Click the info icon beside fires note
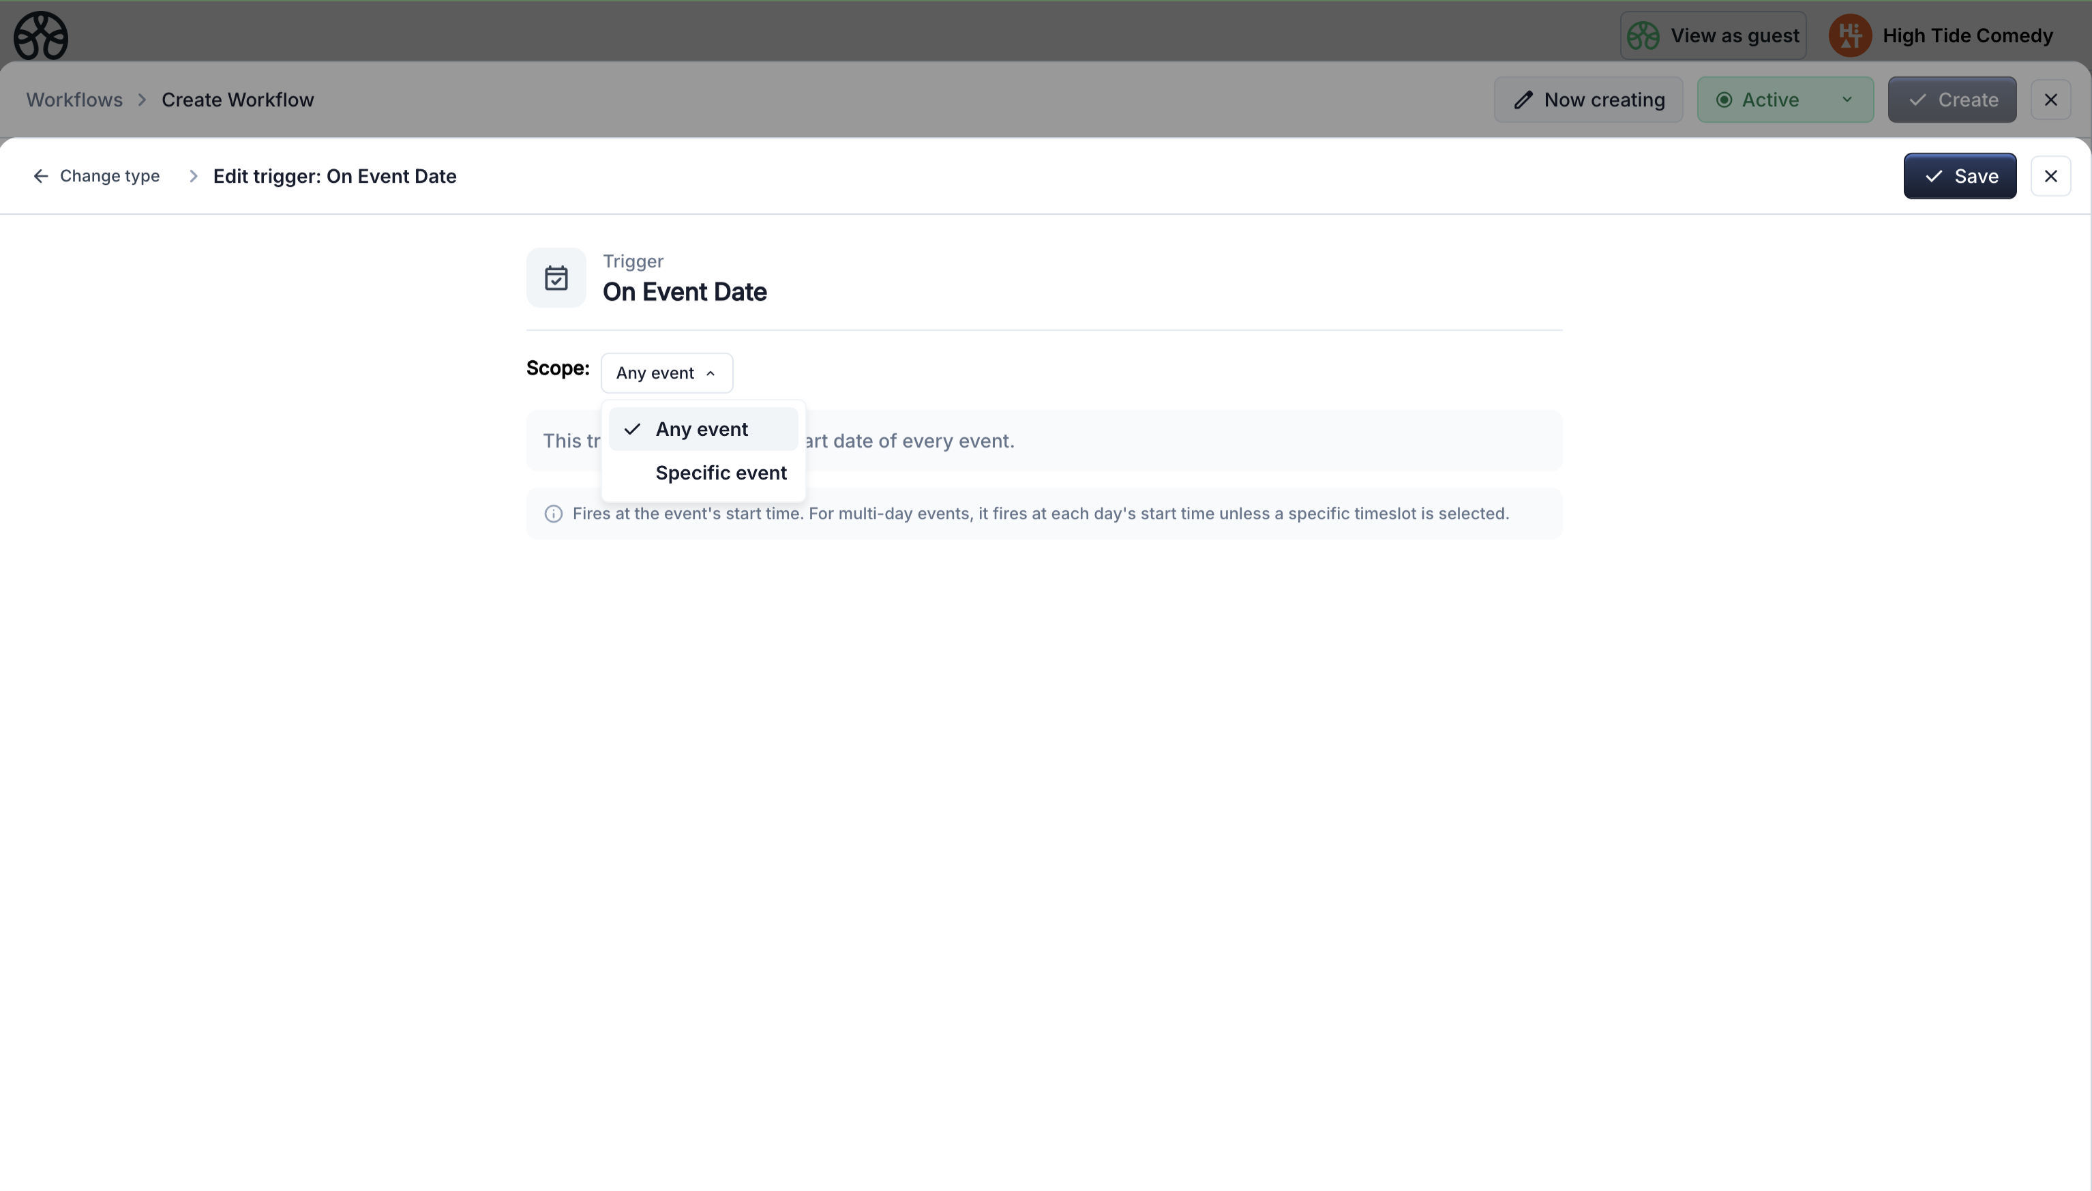 (554, 514)
